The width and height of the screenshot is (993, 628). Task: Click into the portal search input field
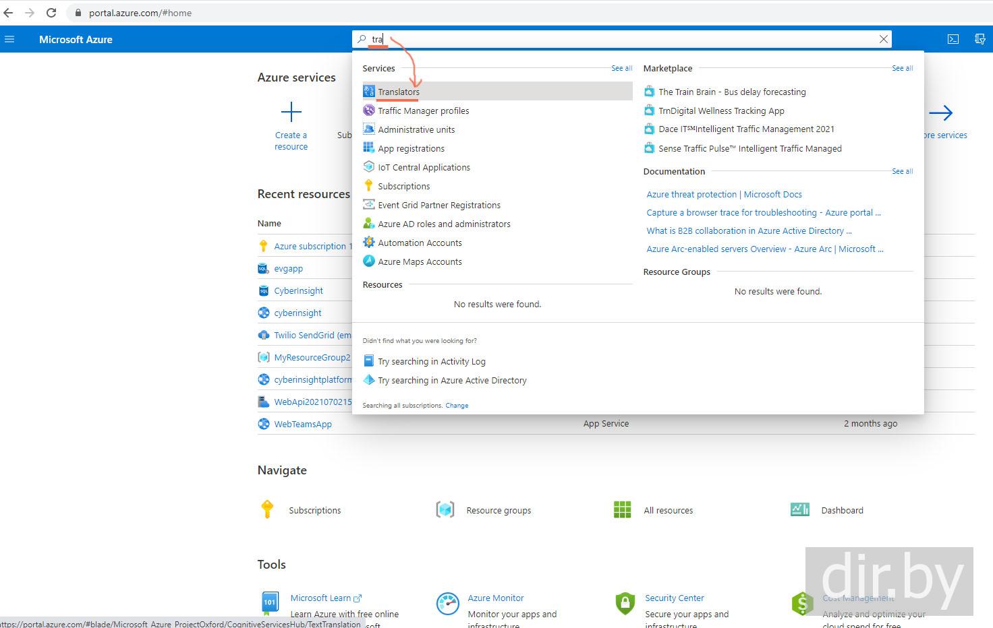click(607, 40)
